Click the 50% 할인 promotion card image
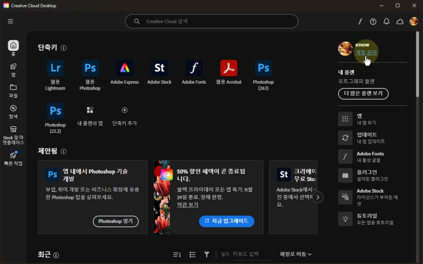Screen dimensions: 423x264 click(x=161, y=197)
